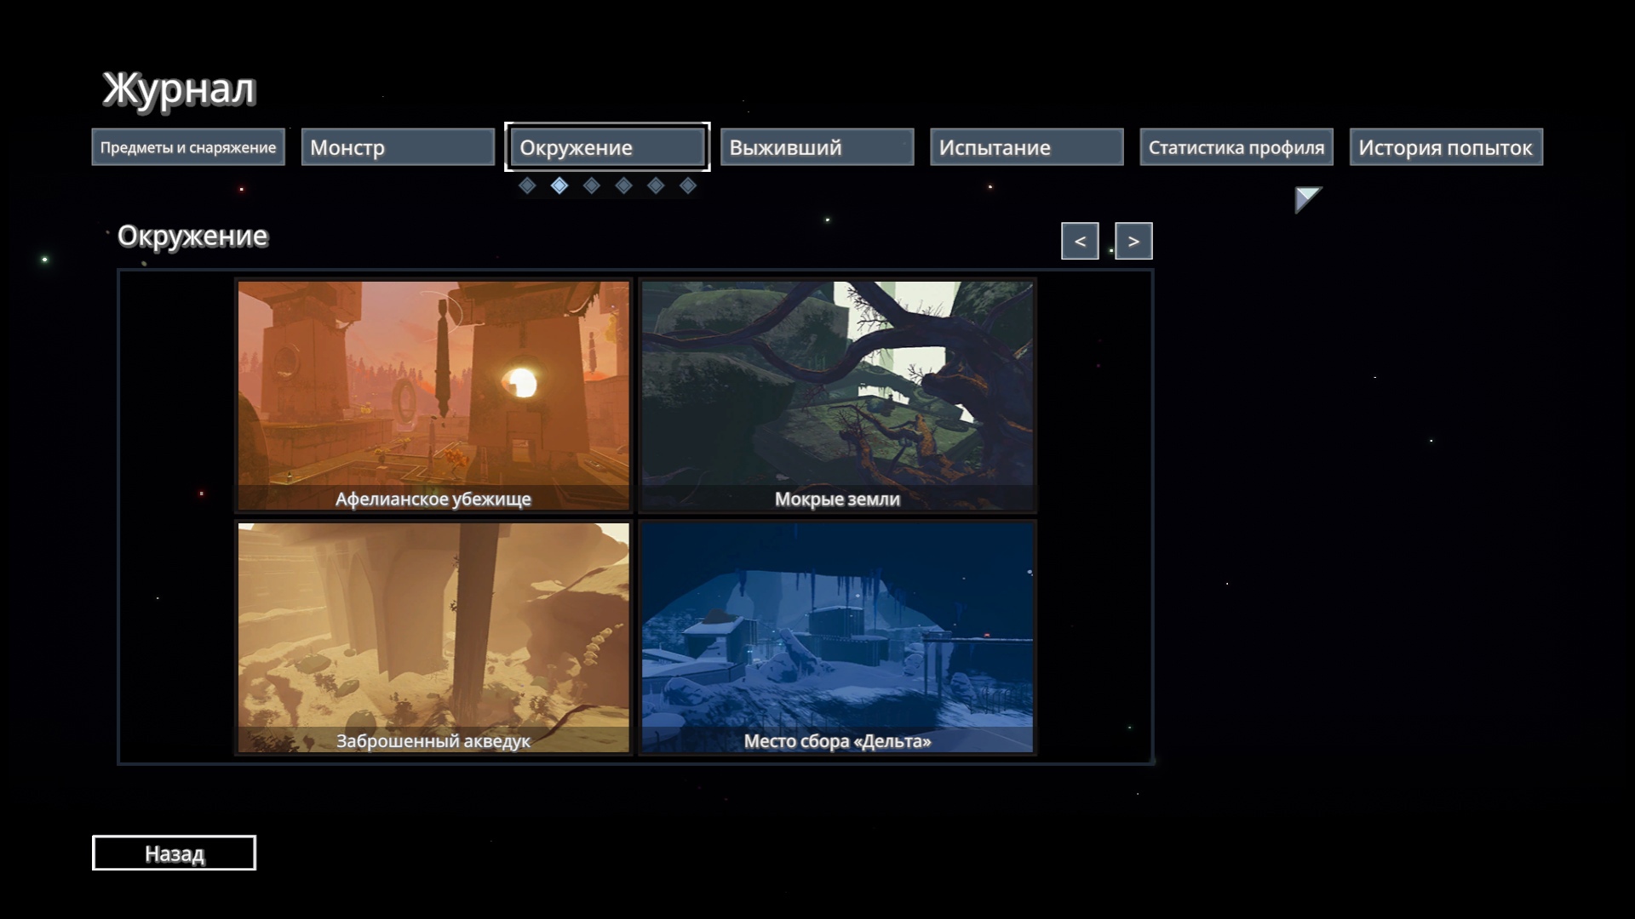The width and height of the screenshot is (1635, 919).
Task: Go to previous environment page arrow
Action: 1080,241
